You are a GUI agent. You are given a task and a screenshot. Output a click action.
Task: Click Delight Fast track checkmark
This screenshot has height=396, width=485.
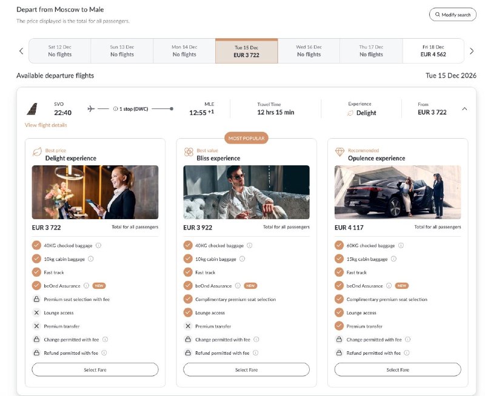point(37,272)
